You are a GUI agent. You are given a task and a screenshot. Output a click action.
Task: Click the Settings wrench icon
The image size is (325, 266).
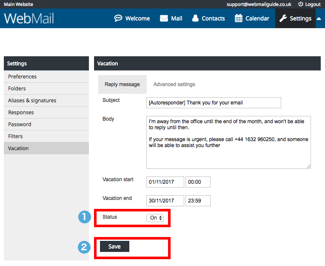[x=283, y=18]
